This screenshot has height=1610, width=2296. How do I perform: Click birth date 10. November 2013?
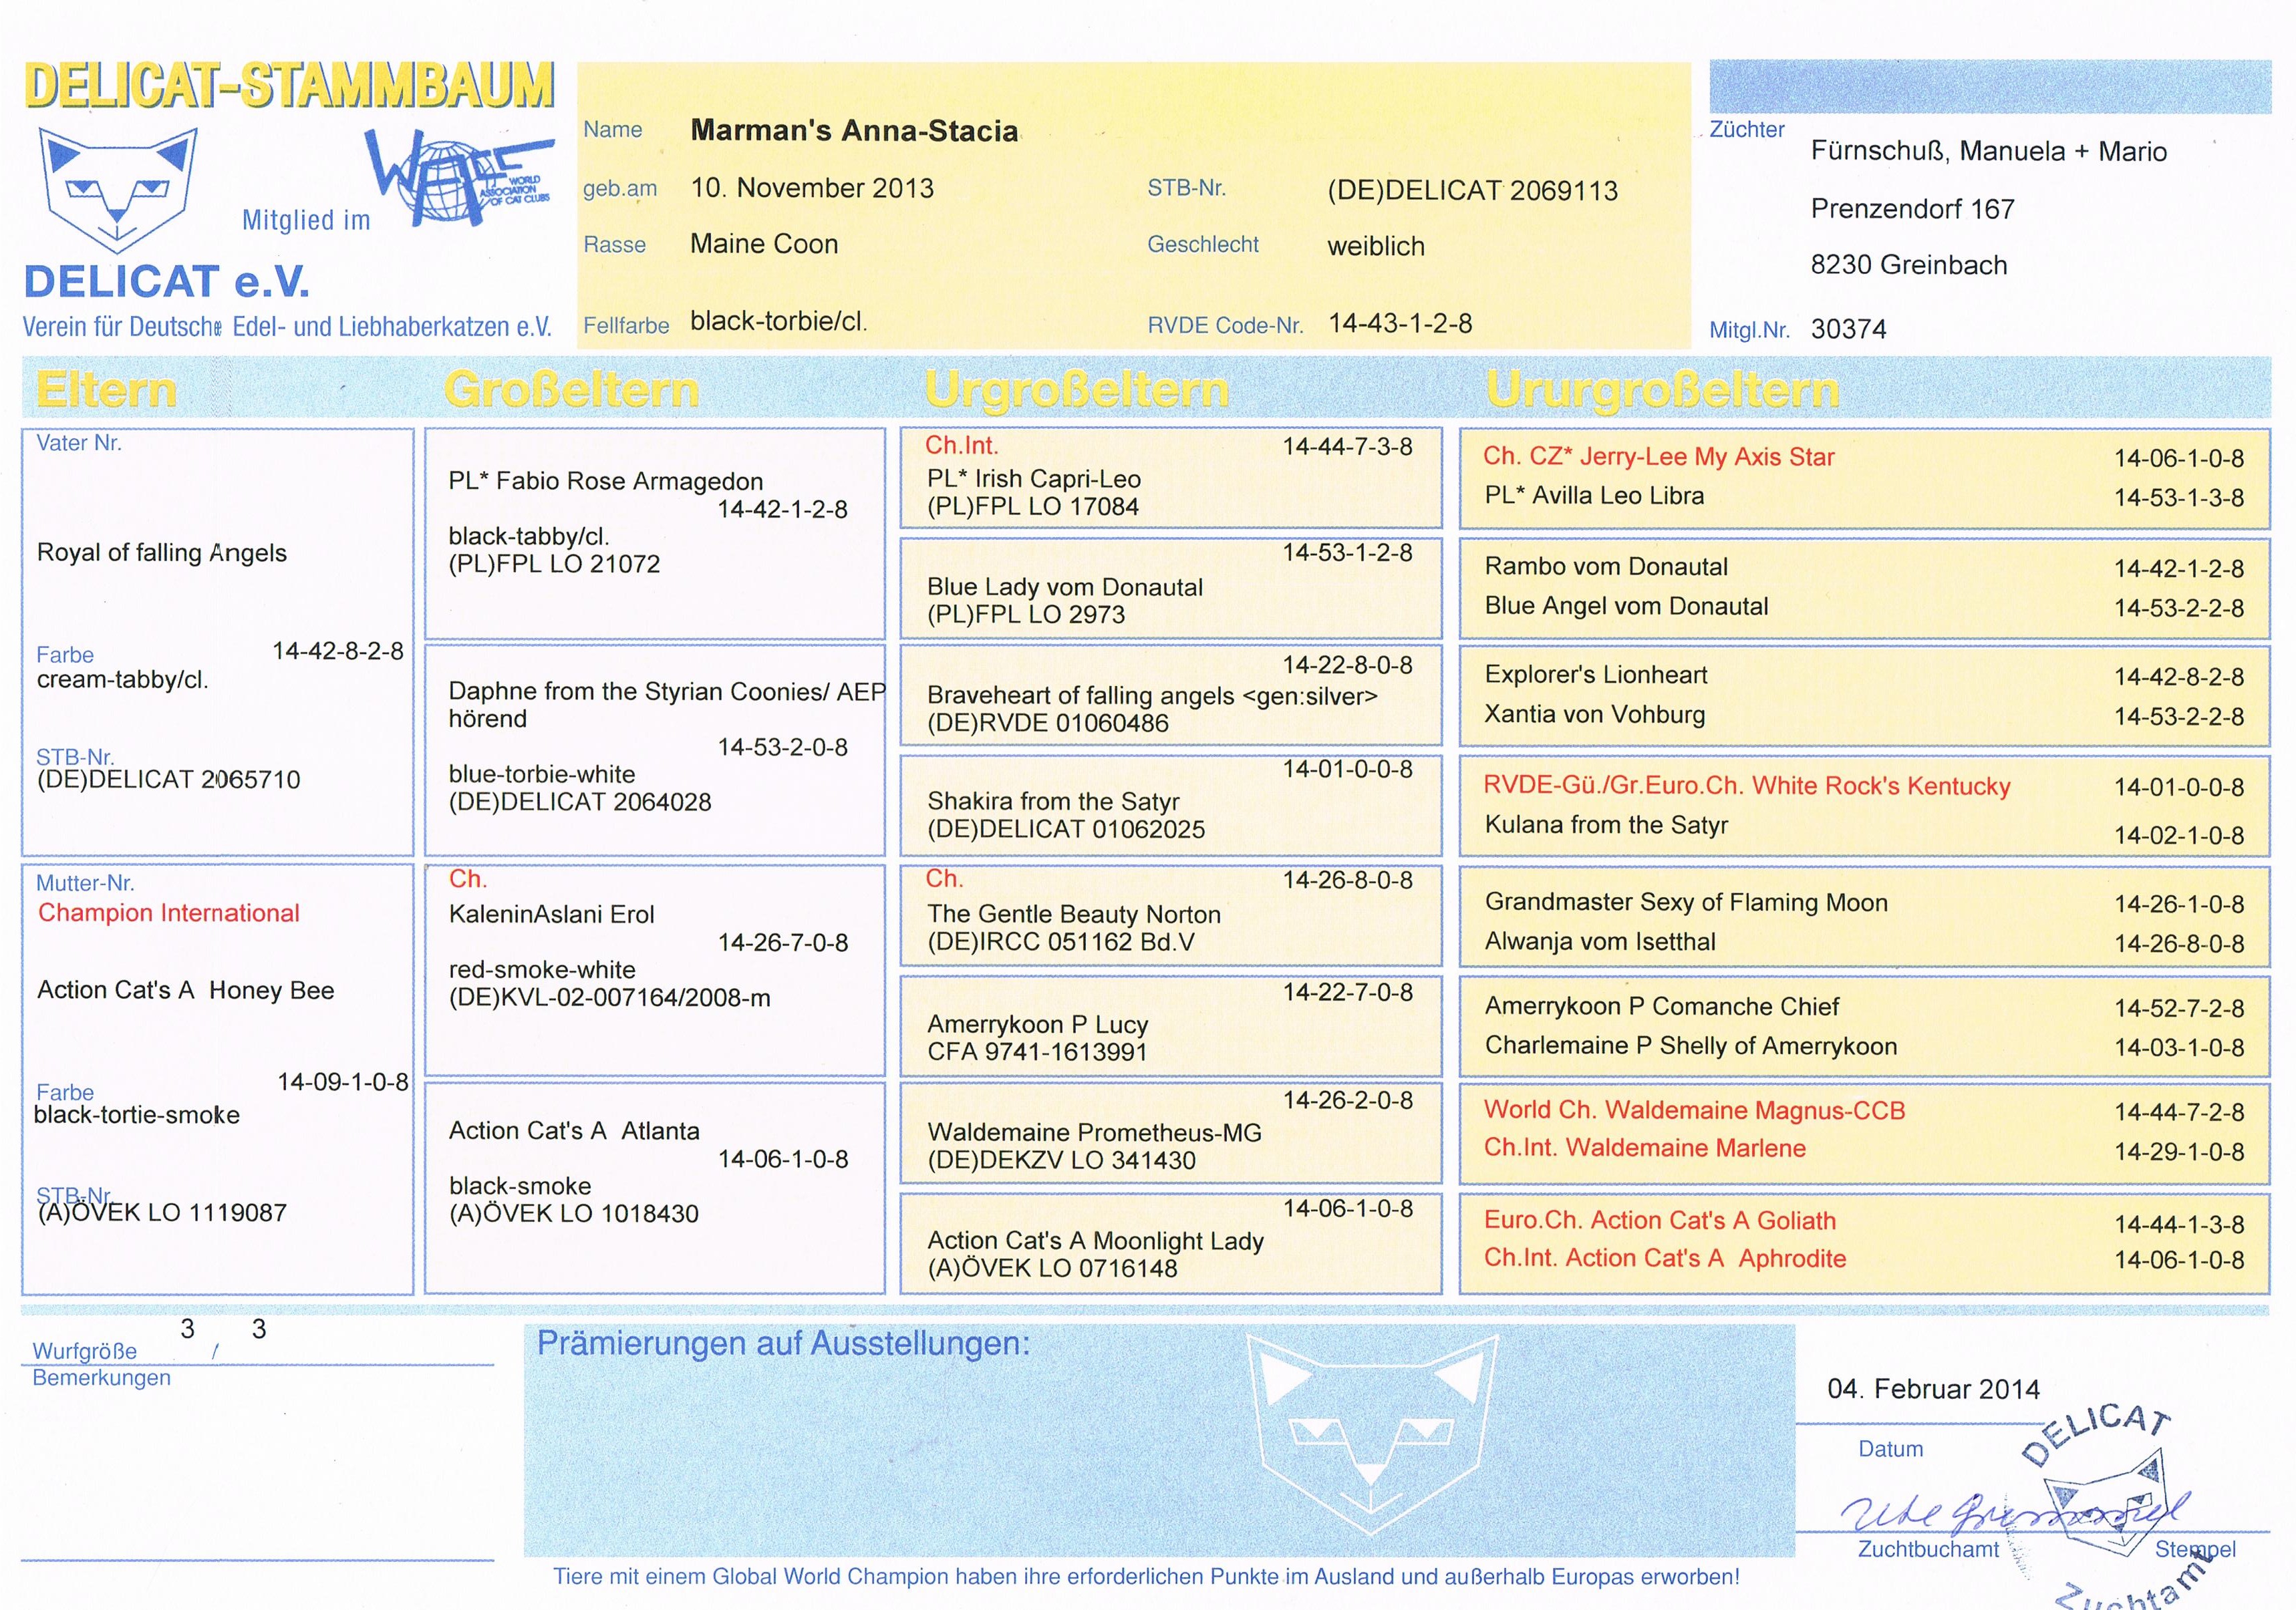(x=812, y=188)
